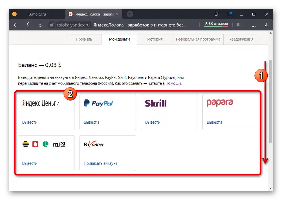Open the browser main menu icon
Viewport: 282px width, 200px height.
[229, 14]
